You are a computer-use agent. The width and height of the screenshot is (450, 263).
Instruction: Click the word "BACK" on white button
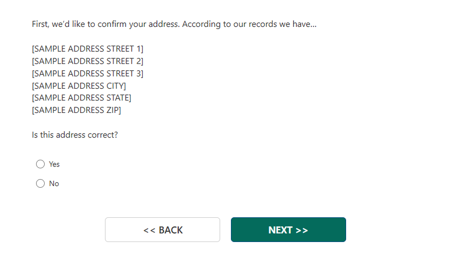point(171,230)
